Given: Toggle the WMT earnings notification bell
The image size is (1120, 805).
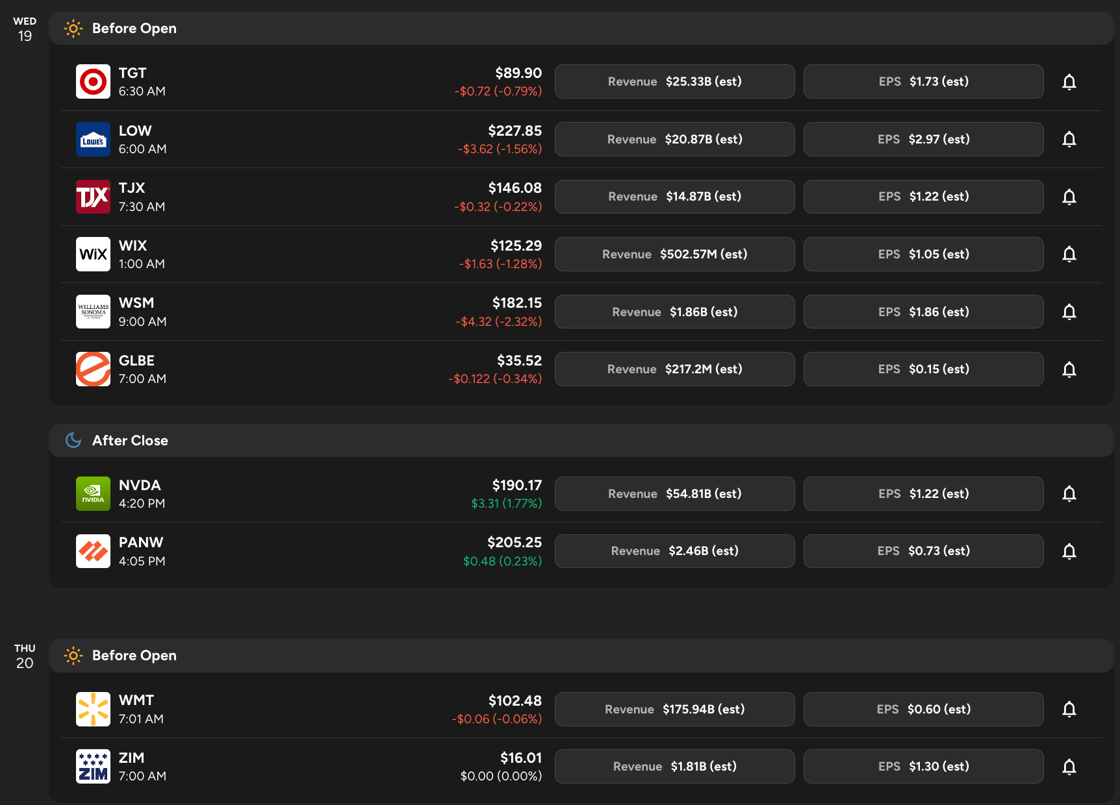Looking at the screenshot, I should [x=1069, y=709].
